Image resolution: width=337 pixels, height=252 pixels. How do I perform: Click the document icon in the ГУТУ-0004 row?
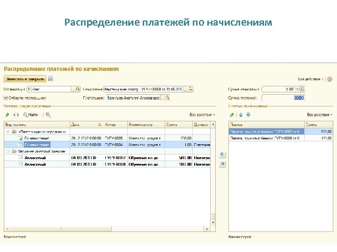click(21, 145)
